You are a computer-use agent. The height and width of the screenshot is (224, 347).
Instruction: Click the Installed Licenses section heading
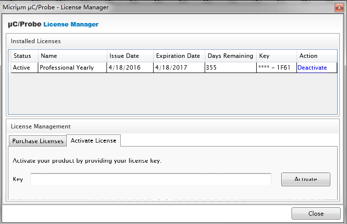[x=36, y=41]
